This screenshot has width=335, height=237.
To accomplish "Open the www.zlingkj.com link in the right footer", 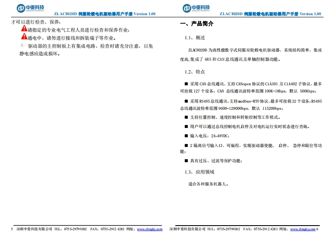I will [x=302, y=229].
